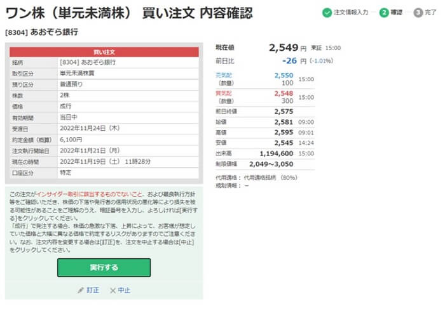Click the 成行 price value
Viewport: 445px width, 309px height.
[x=65, y=107]
